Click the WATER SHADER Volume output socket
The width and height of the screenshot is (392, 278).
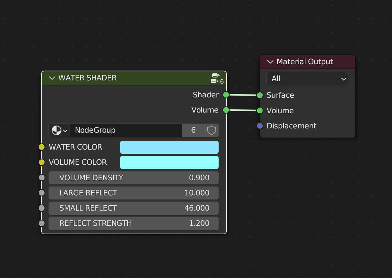click(x=226, y=110)
